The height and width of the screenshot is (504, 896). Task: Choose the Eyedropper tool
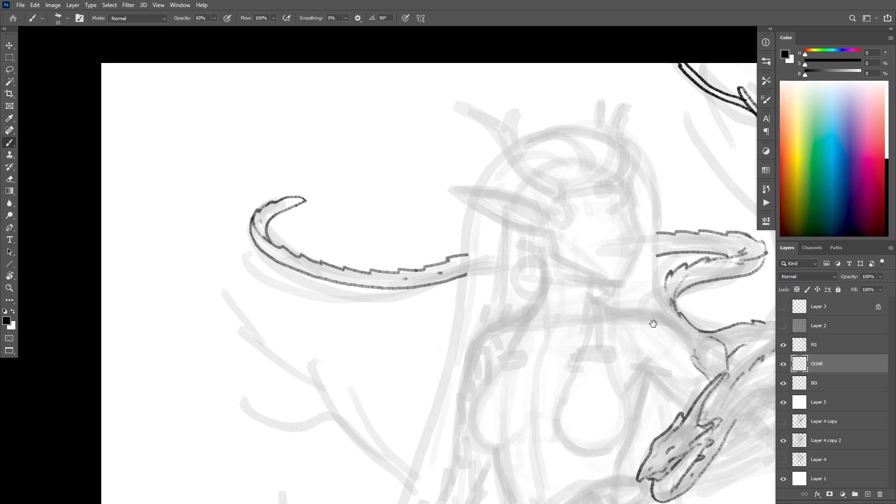click(9, 118)
